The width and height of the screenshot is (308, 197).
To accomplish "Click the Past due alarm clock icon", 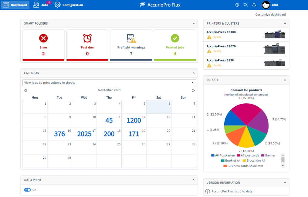I will pos(87,38).
